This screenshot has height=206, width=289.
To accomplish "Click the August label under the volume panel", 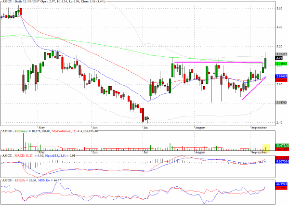I will click(x=200, y=152).
